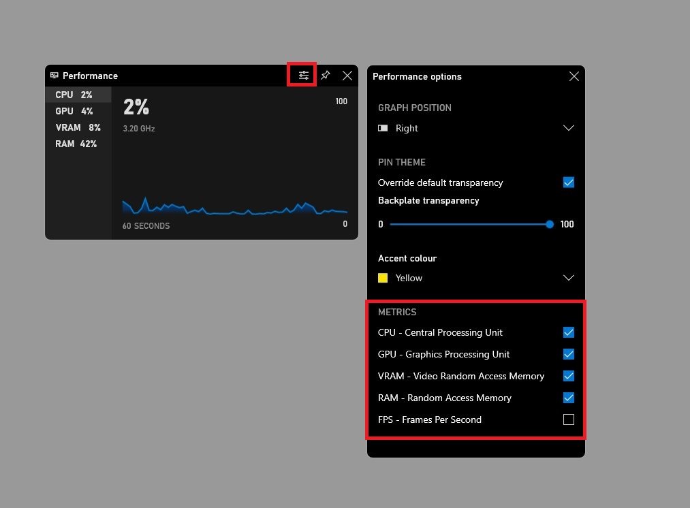
Task: Click the yellow accent colour swatch
Action: click(383, 278)
